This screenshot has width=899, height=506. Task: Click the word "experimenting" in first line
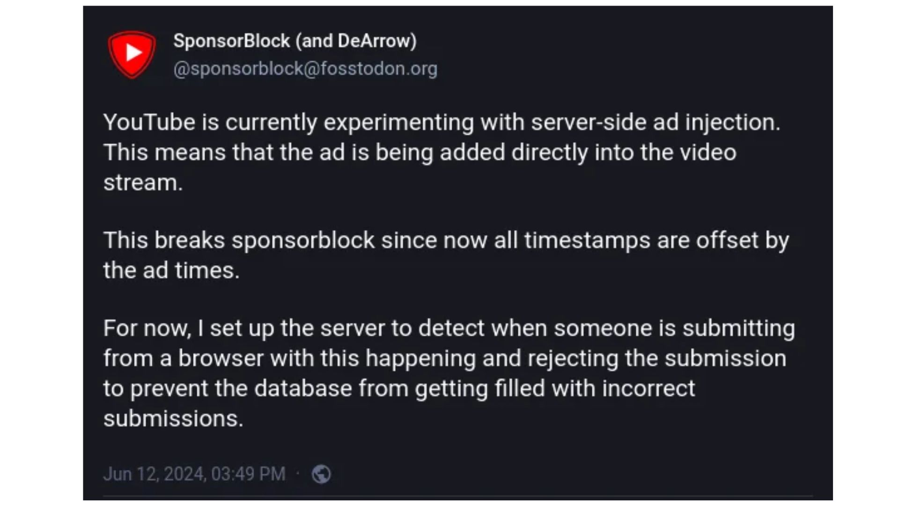click(x=398, y=123)
